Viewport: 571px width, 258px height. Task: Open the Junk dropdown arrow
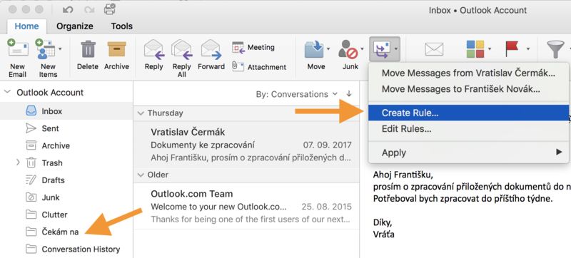(362, 48)
